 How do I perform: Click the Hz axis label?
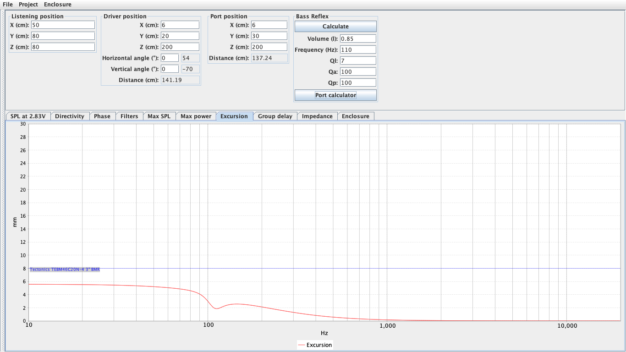tap(324, 333)
